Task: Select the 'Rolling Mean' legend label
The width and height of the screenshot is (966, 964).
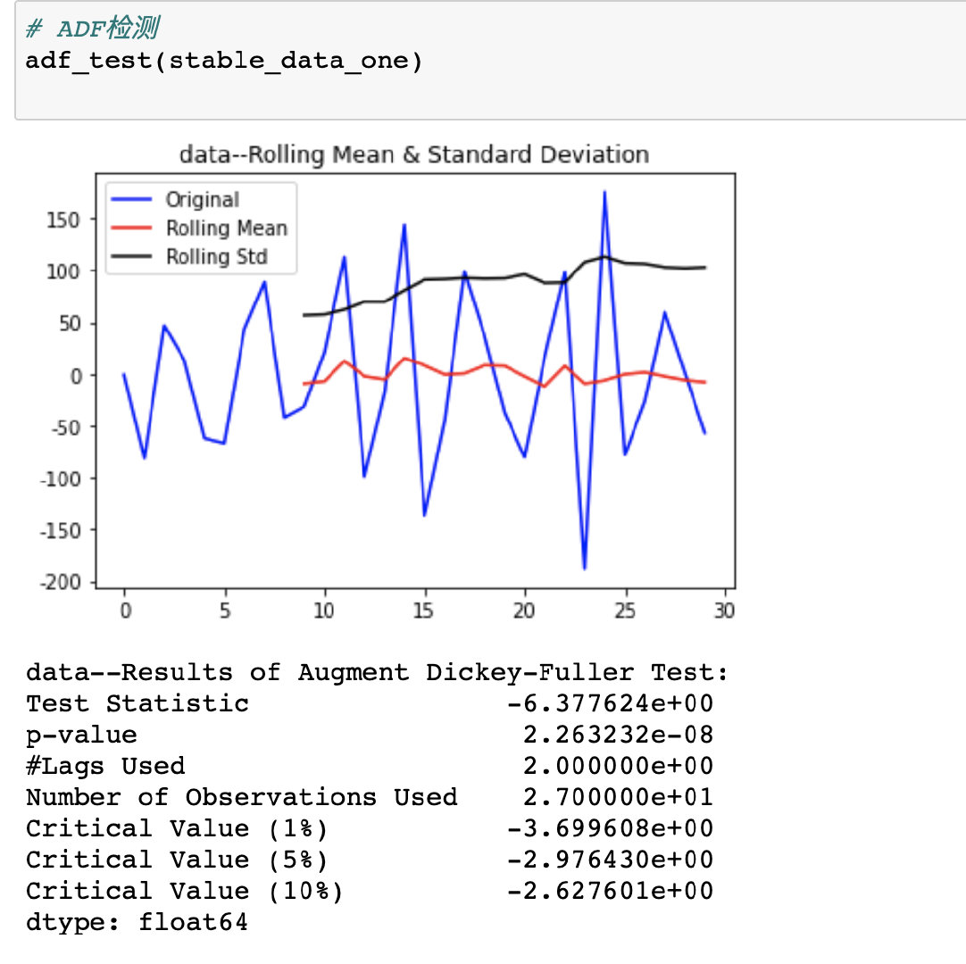Action: (227, 229)
